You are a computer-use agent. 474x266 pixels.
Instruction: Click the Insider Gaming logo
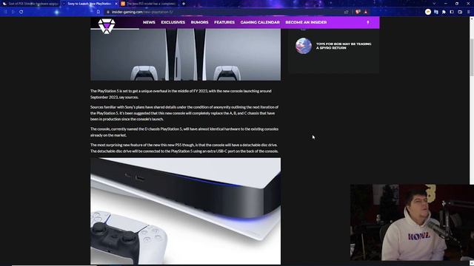(107, 26)
